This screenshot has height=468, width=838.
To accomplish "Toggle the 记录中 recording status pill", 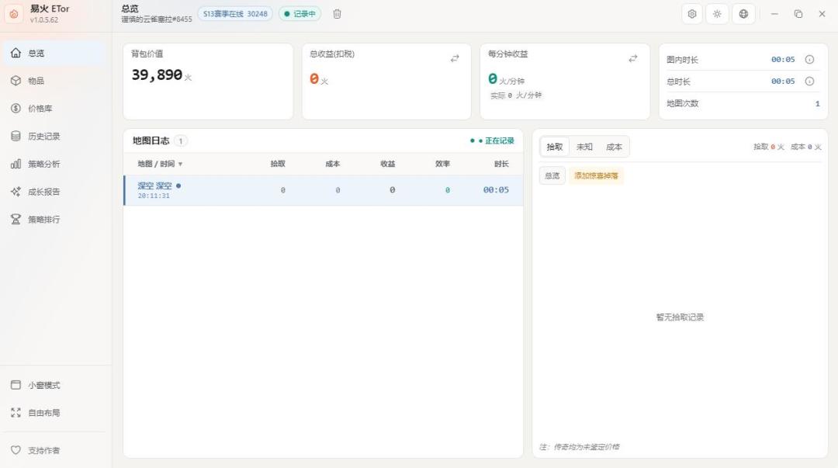I will pyautogui.click(x=300, y=14).
